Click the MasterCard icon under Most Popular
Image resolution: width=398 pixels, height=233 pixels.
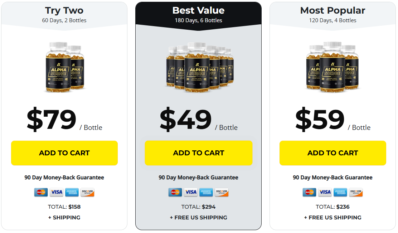309,193
